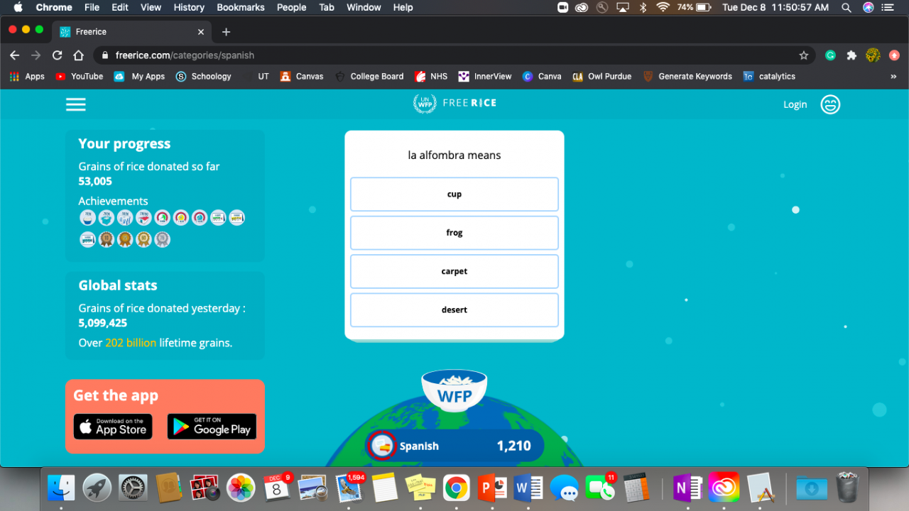The height and width of the screenshot is (511, 909).
Task: Open the Apple menu
Action: (18, 7)
